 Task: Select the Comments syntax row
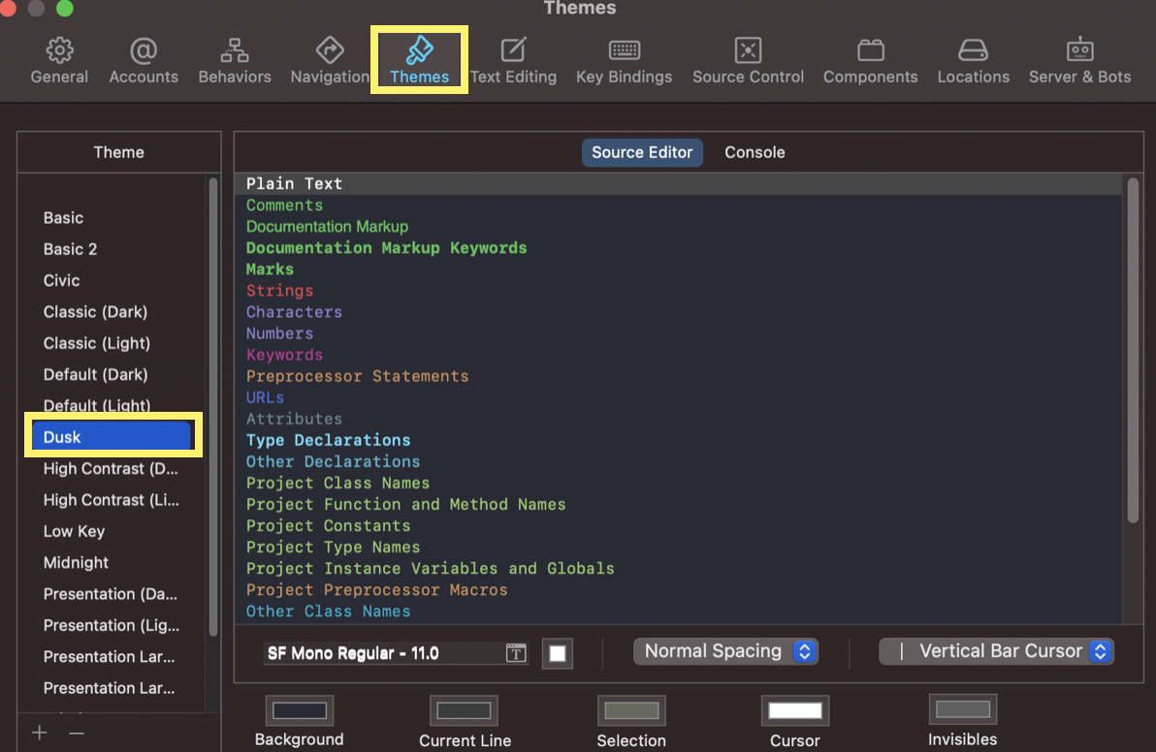click(x=678, y=205)
